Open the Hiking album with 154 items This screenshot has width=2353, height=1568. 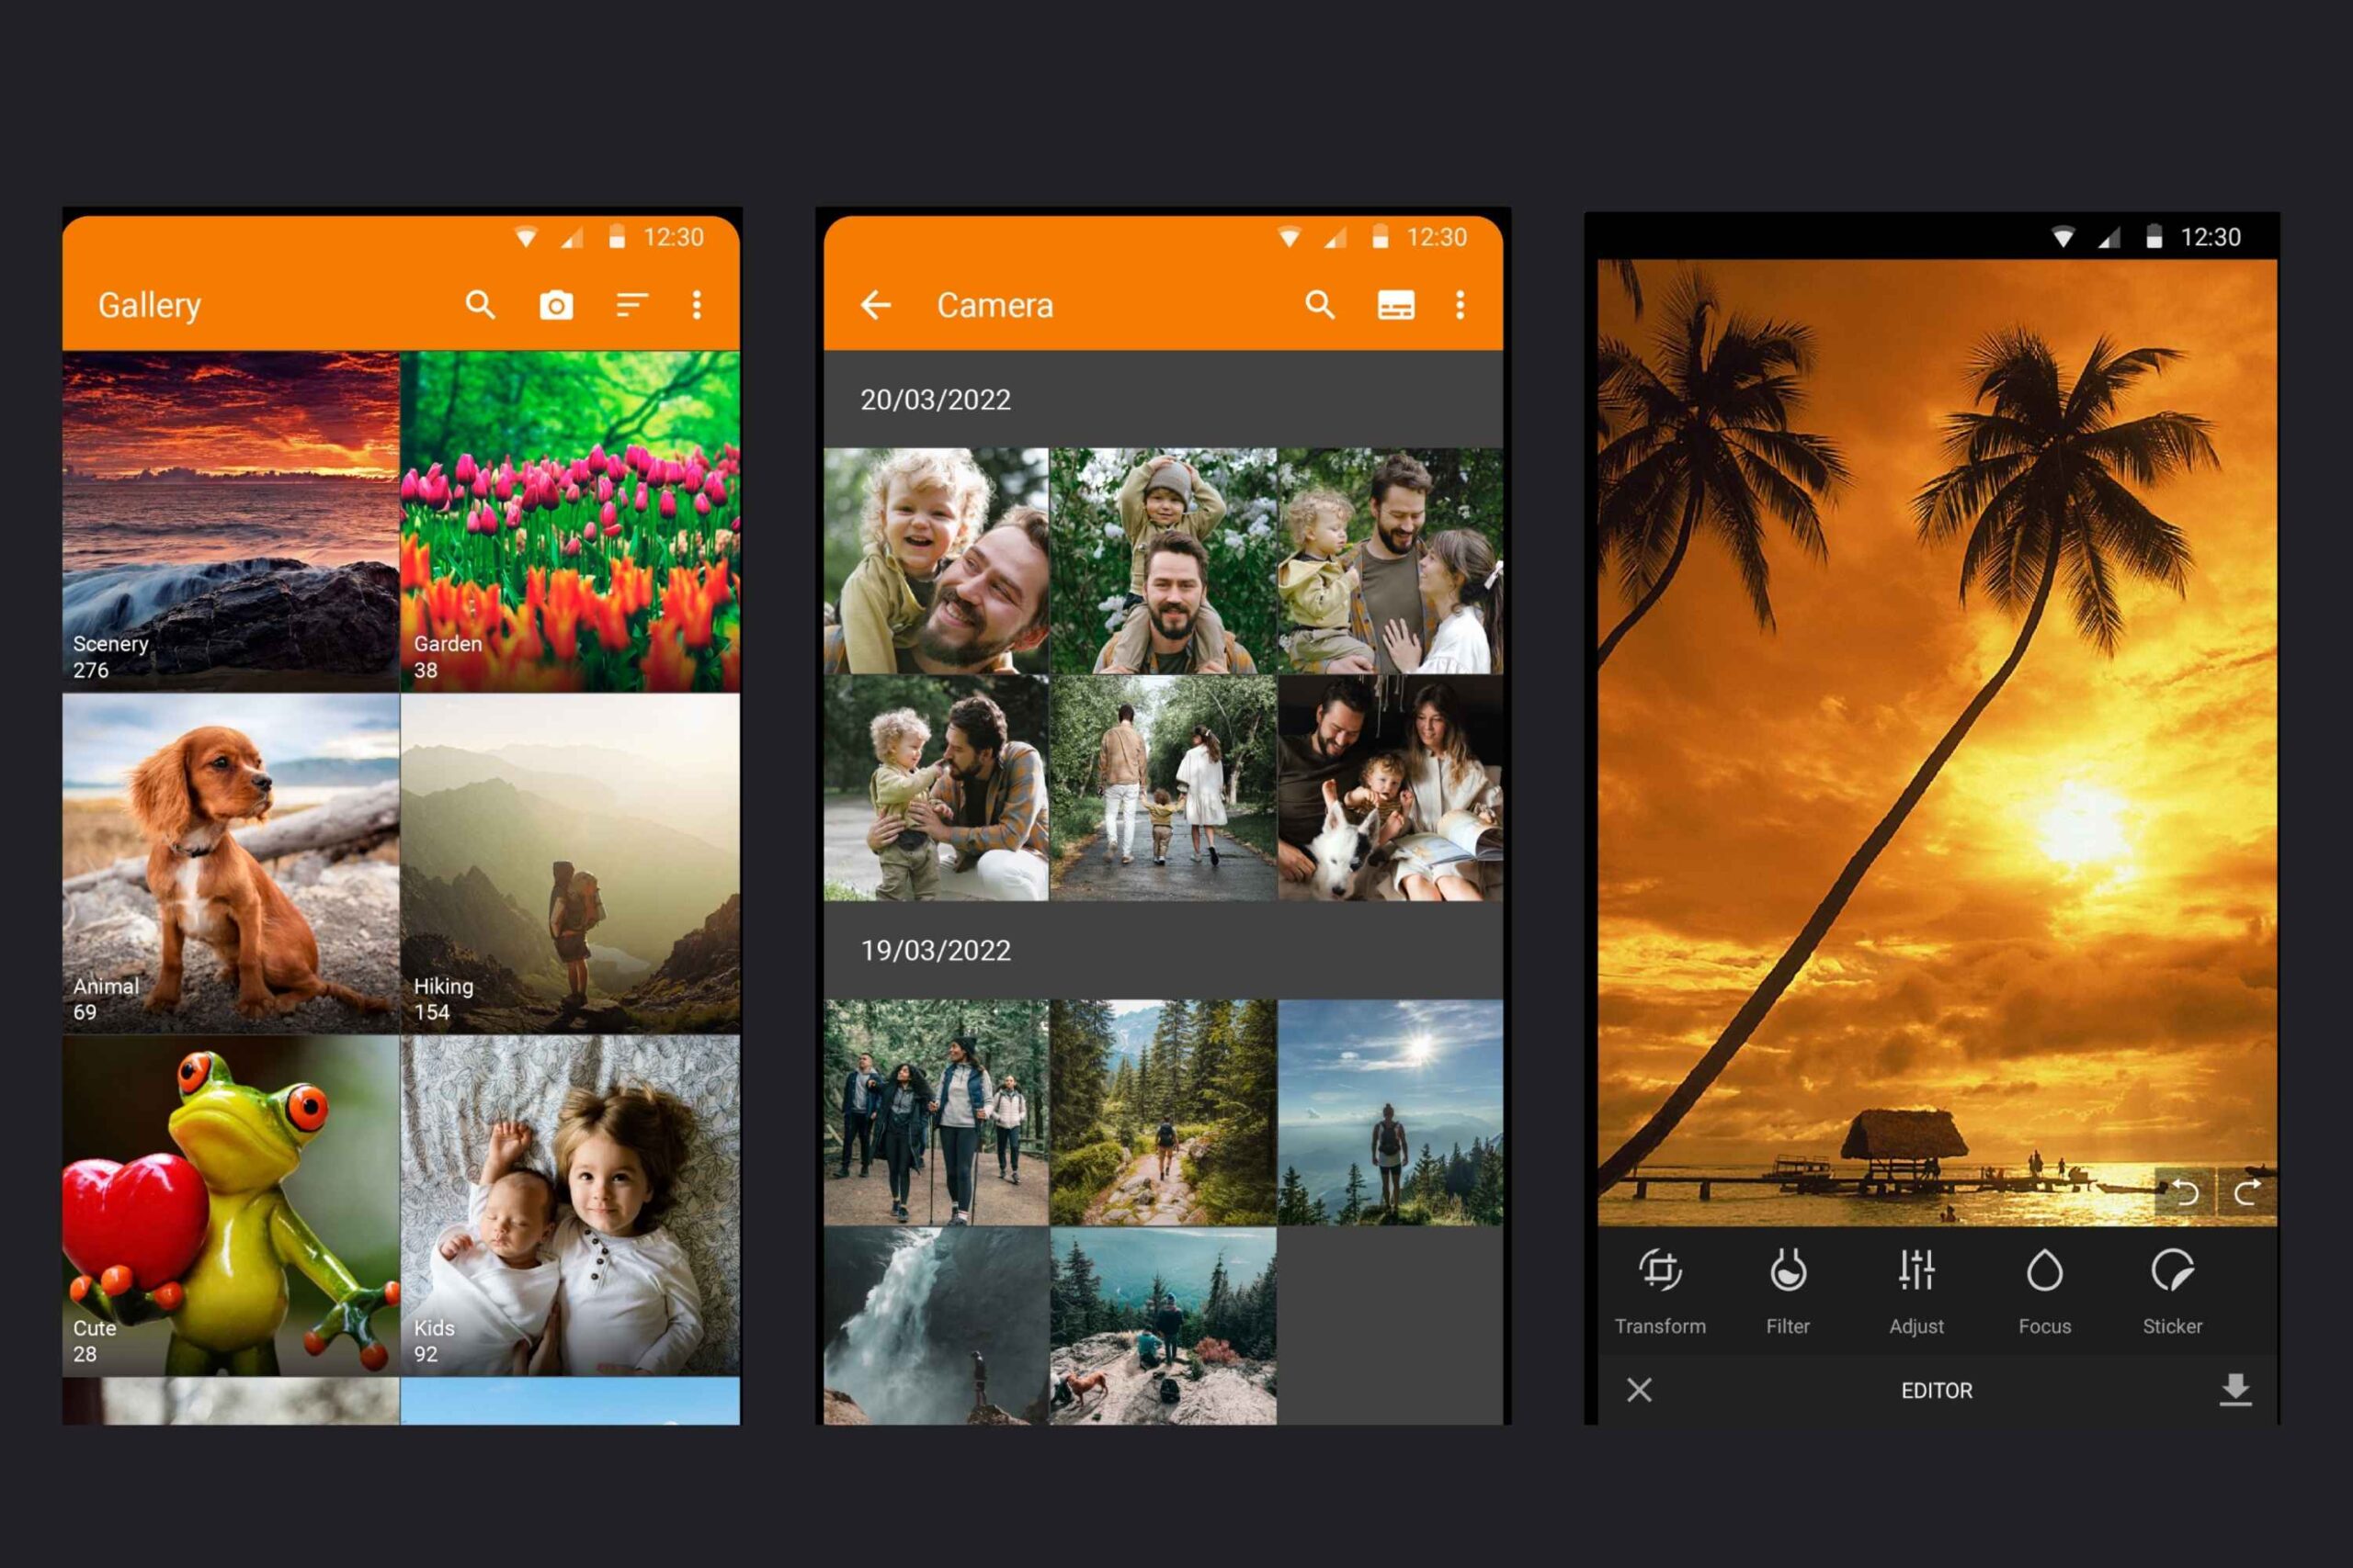(570, 863)
